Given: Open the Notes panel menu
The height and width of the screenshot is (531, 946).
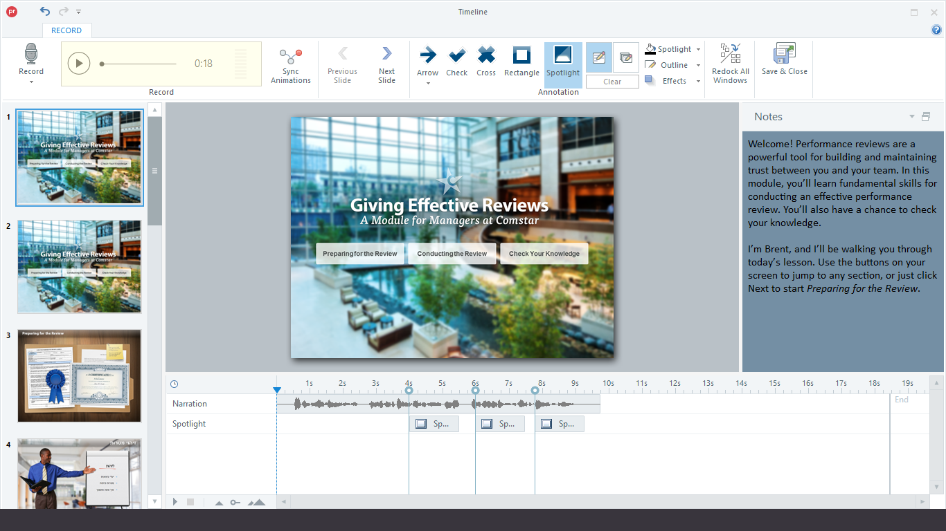Looking at the screenshot, I should [x=911, y=116].
